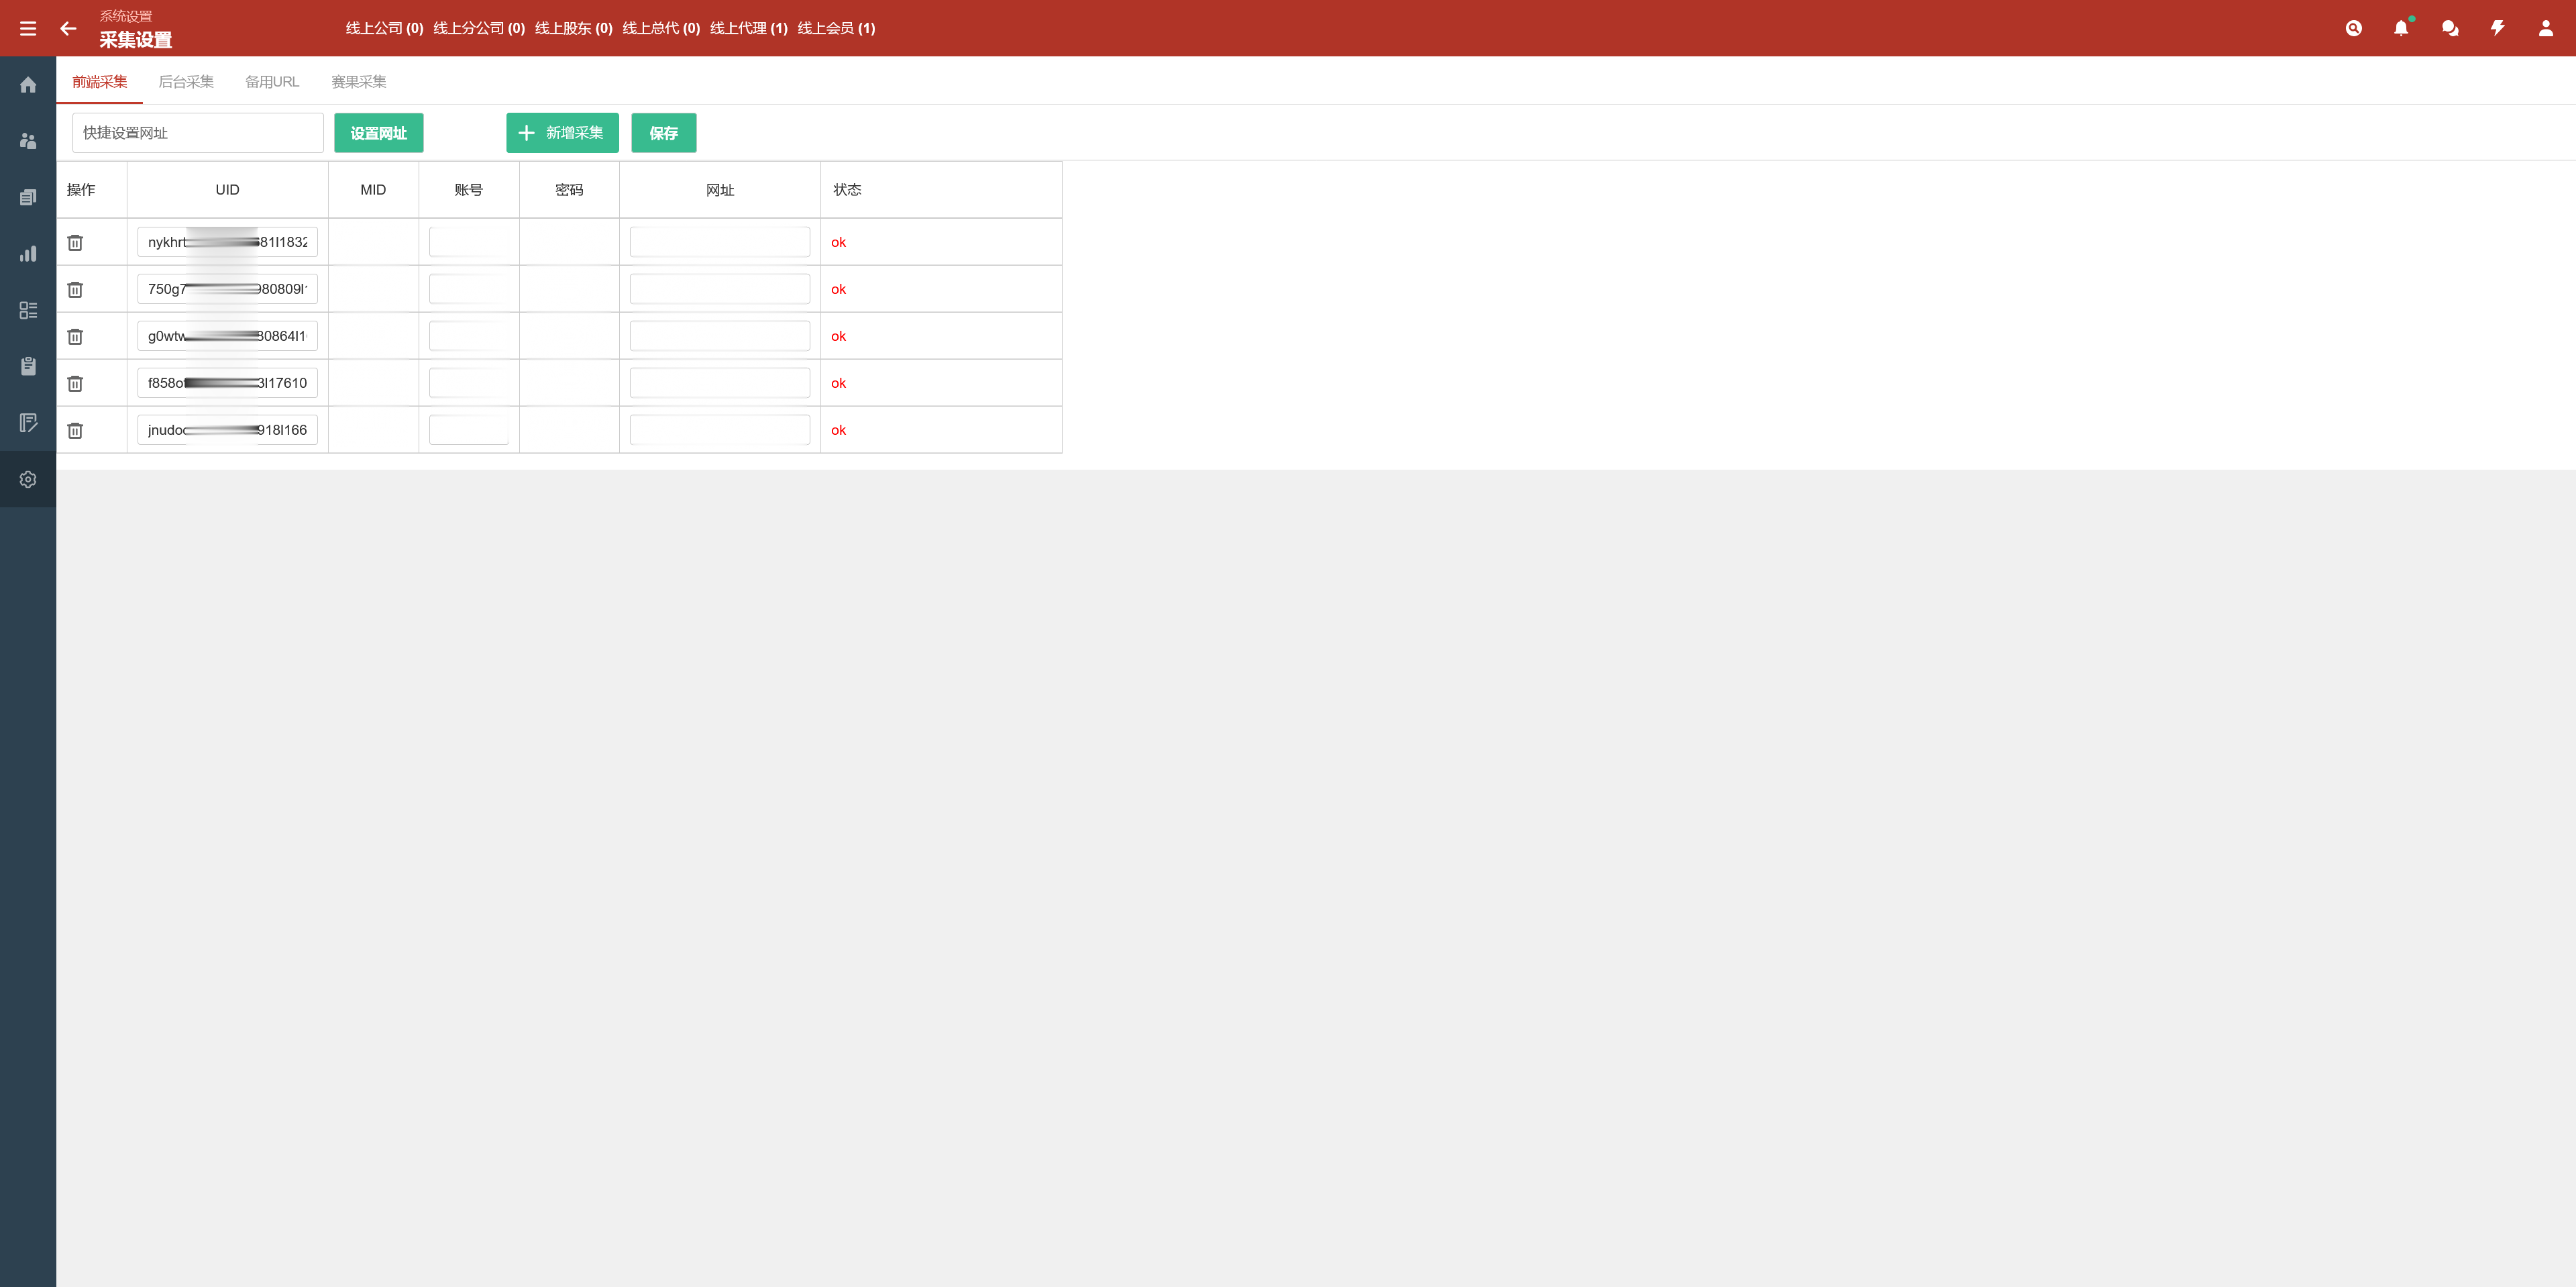Switch to the 备用URL tab

(x=272, y=82)
